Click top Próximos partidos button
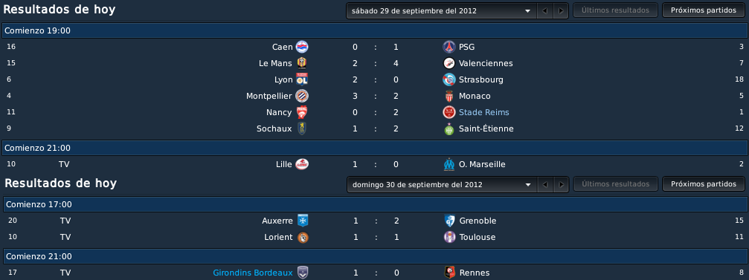 tap(704, 10)
